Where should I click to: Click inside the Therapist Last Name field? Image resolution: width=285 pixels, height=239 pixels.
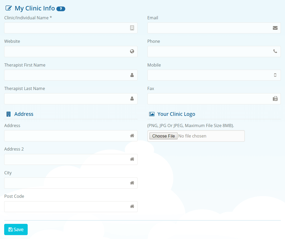point(65,99)
